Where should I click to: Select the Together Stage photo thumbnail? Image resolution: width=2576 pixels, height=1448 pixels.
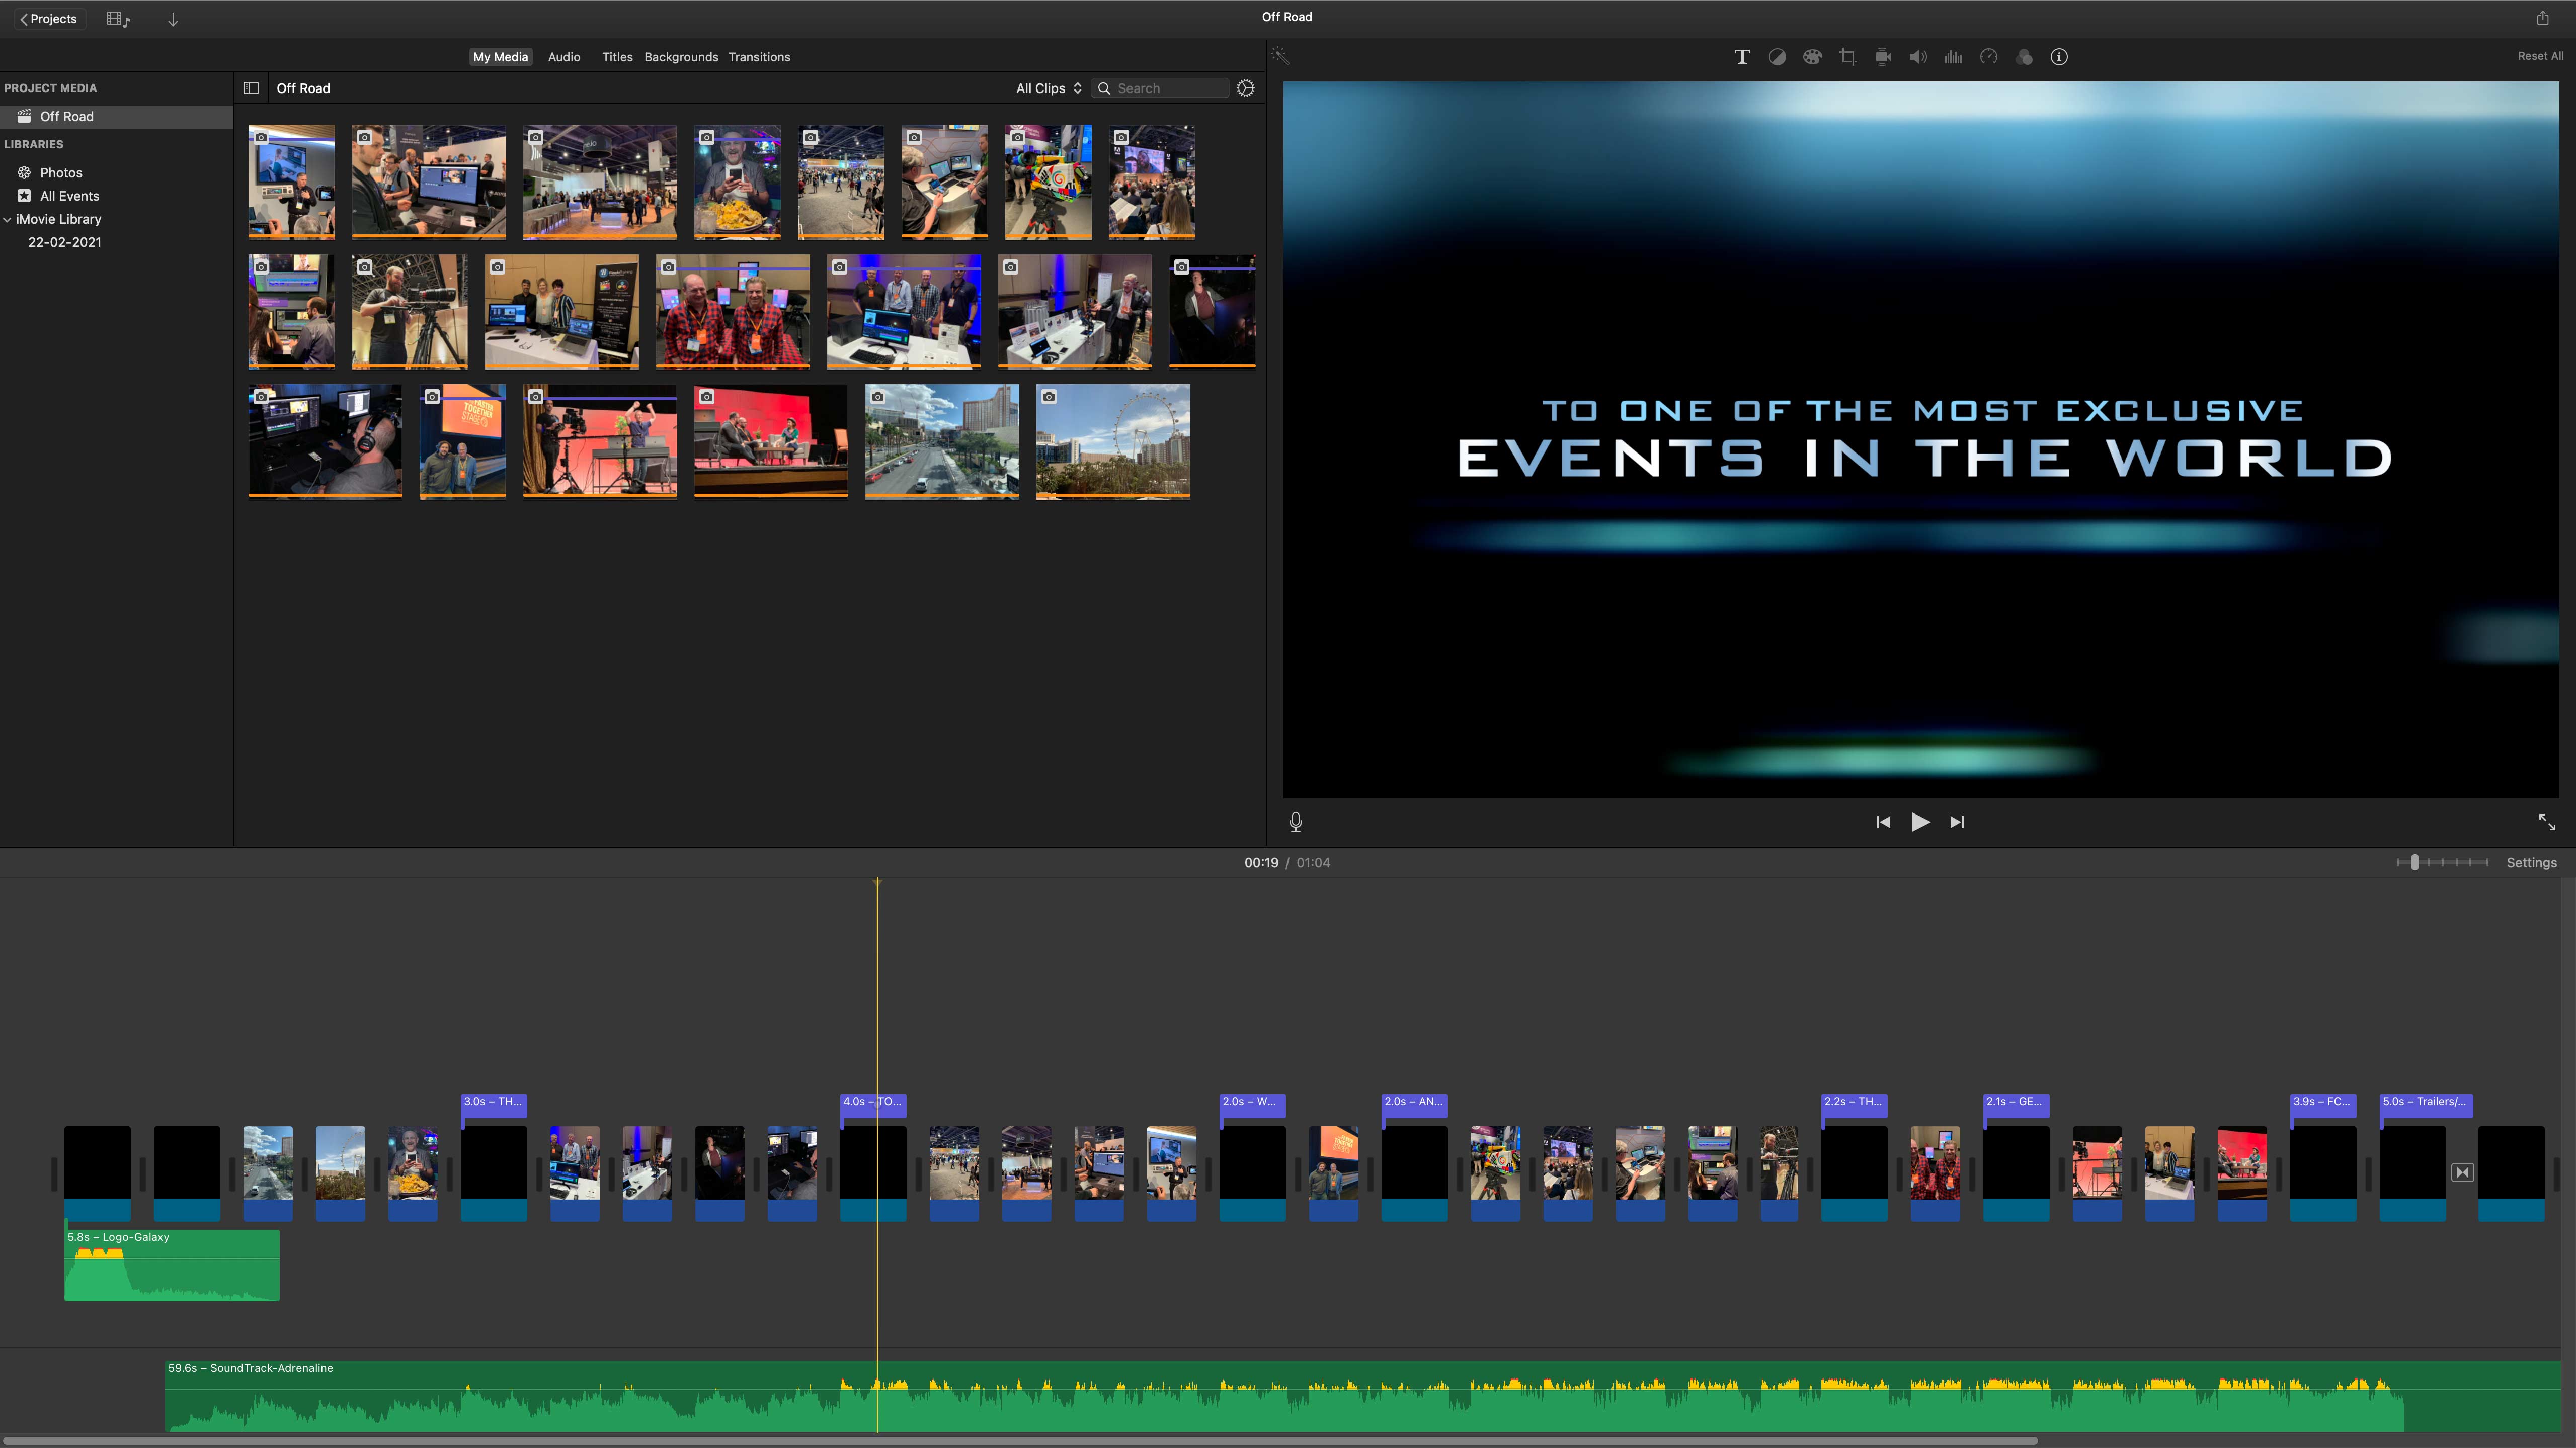tap(462, 441)
